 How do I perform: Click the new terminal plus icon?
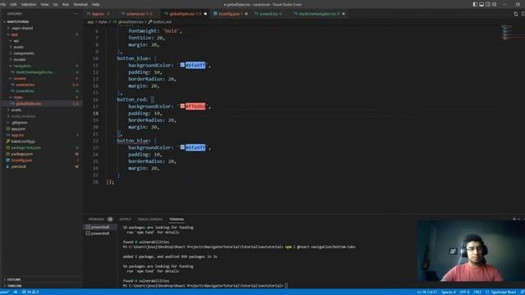point(514,220)
